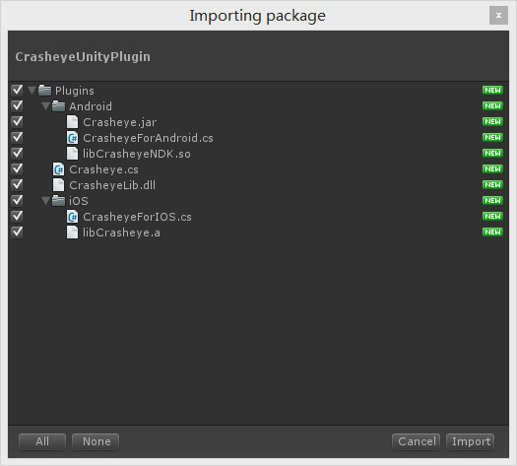Uncheck the Plugins folder checkbox

coord(17,90)
